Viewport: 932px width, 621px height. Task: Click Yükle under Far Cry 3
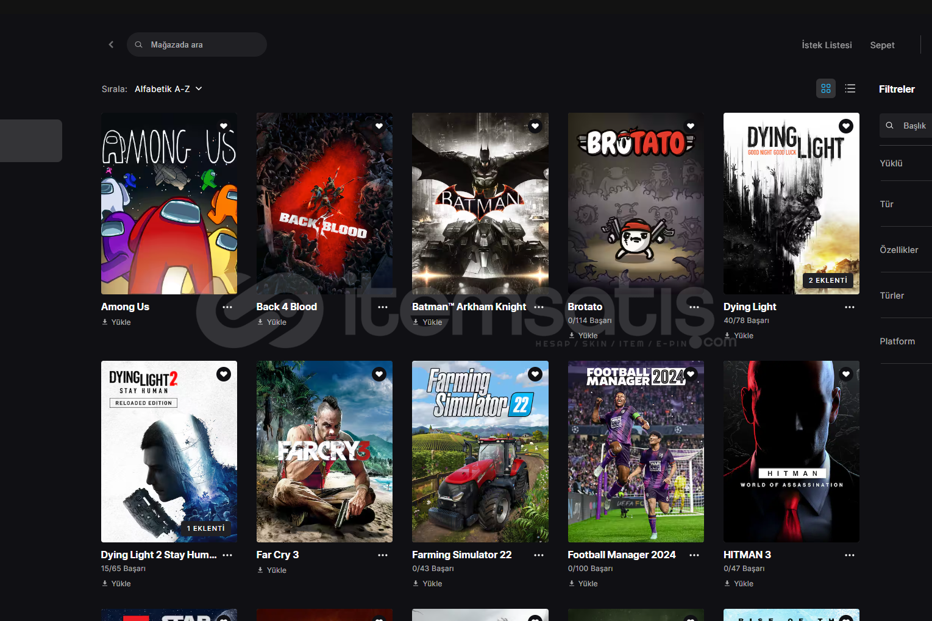(x=272, y=570)
